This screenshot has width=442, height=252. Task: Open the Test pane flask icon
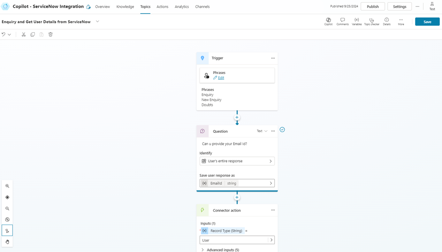pyautogui.click(x=432, y=6)
